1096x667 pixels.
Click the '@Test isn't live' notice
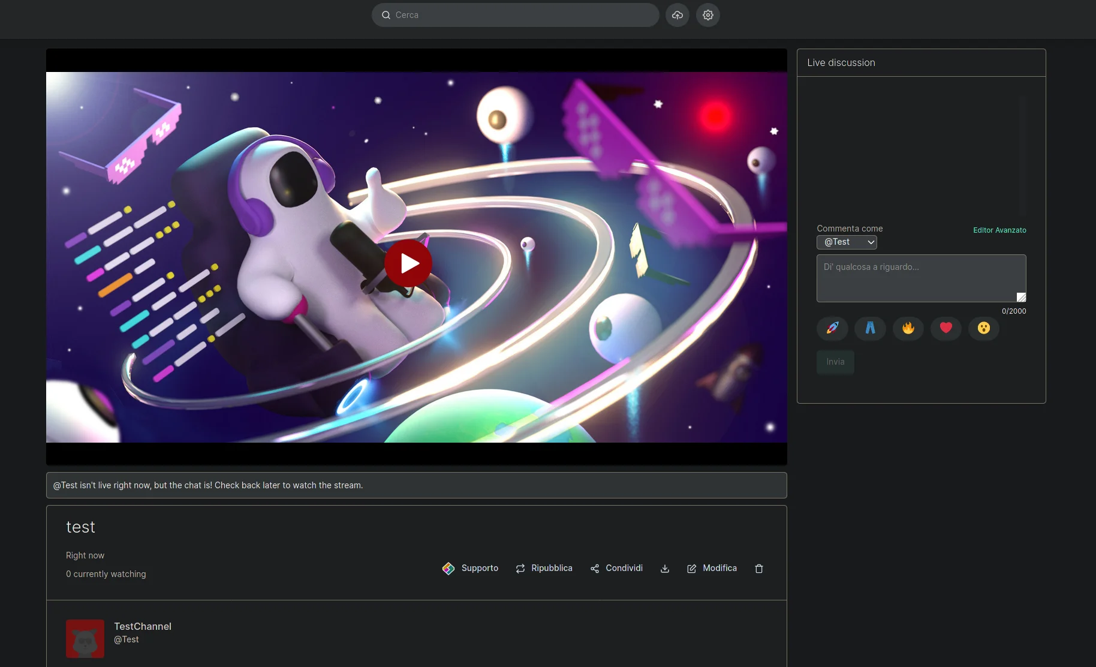coord(416,485)
